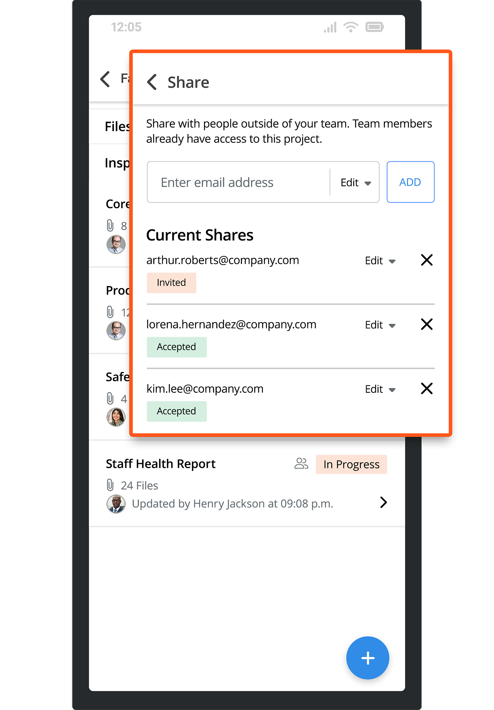Change permission for kim.lee@company.com
Viewport: 494px width, 710px height.
click(380, 389)
